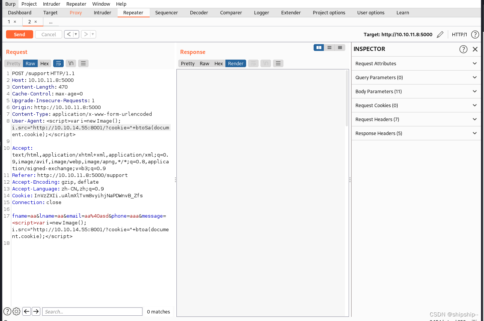Open the Help menu
This screenshot has height=321, width=484.
pyautogui.click(x=121, y=4)
